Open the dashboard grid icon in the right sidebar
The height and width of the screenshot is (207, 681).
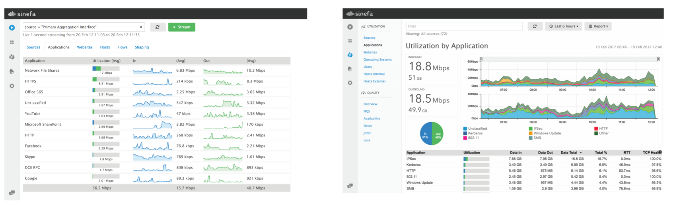pyautogui.click(x=350, y=41)
